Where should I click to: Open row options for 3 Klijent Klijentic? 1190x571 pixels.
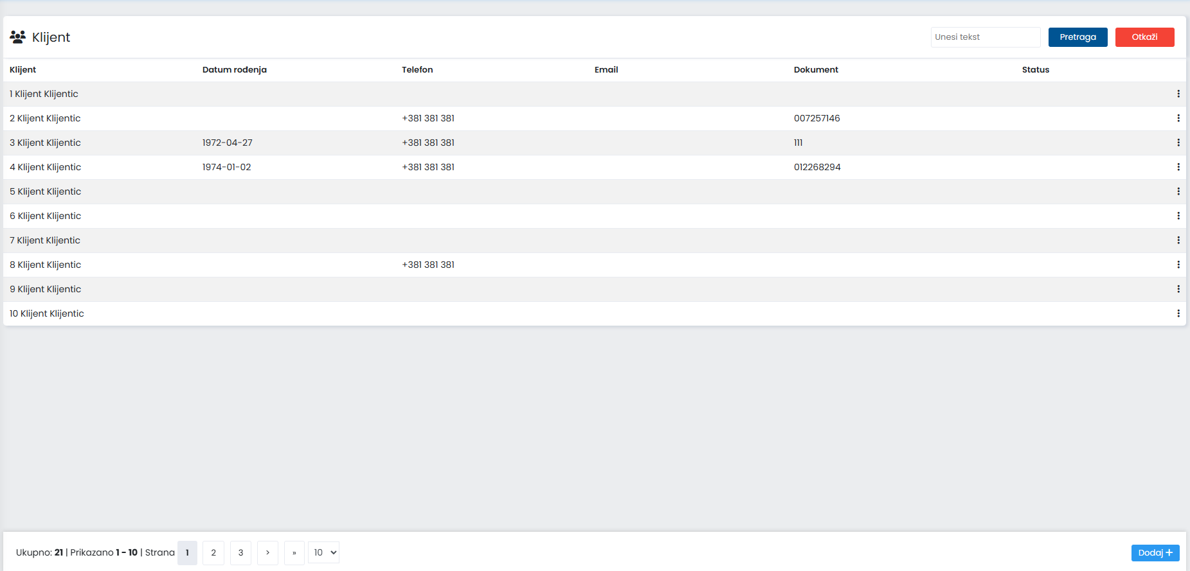[1178, 143]
